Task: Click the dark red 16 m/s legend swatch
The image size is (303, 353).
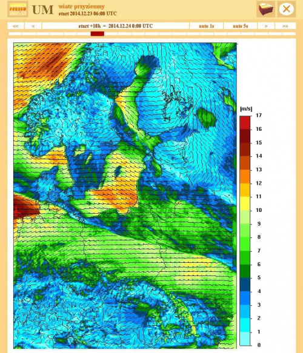Action: pos(245,136)
